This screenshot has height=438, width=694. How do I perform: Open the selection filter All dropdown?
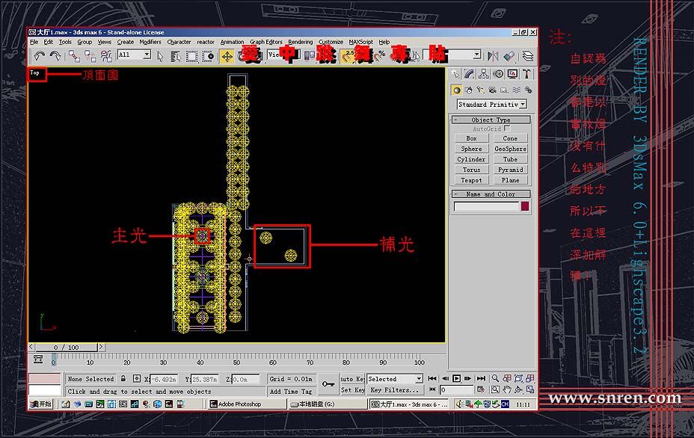(135, 55)
